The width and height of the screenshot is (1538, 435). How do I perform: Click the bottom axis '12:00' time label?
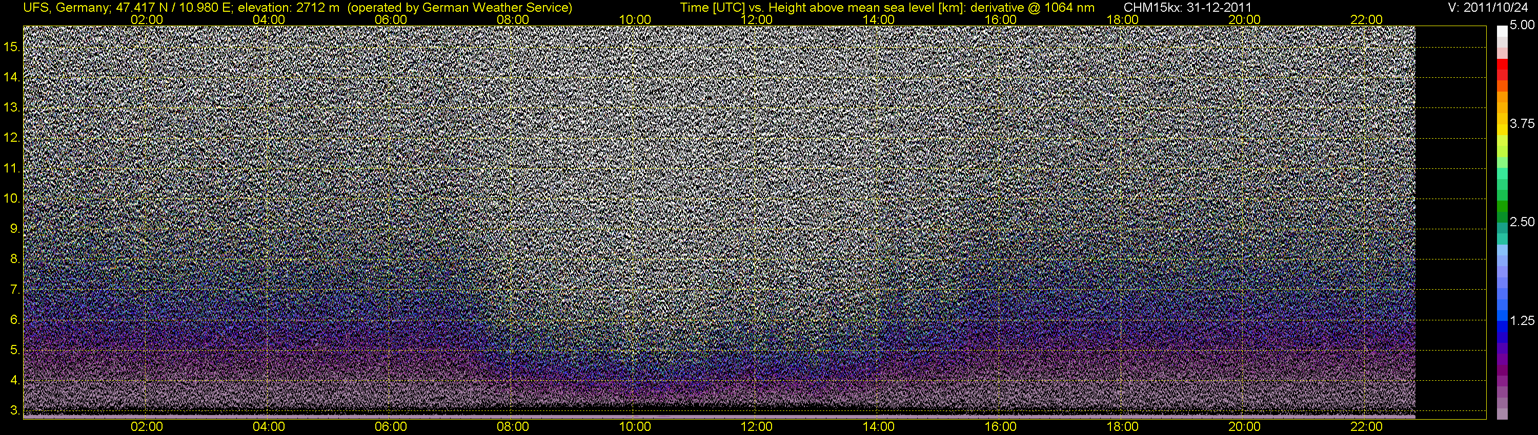pyautogui.click(x=757, y=427)
